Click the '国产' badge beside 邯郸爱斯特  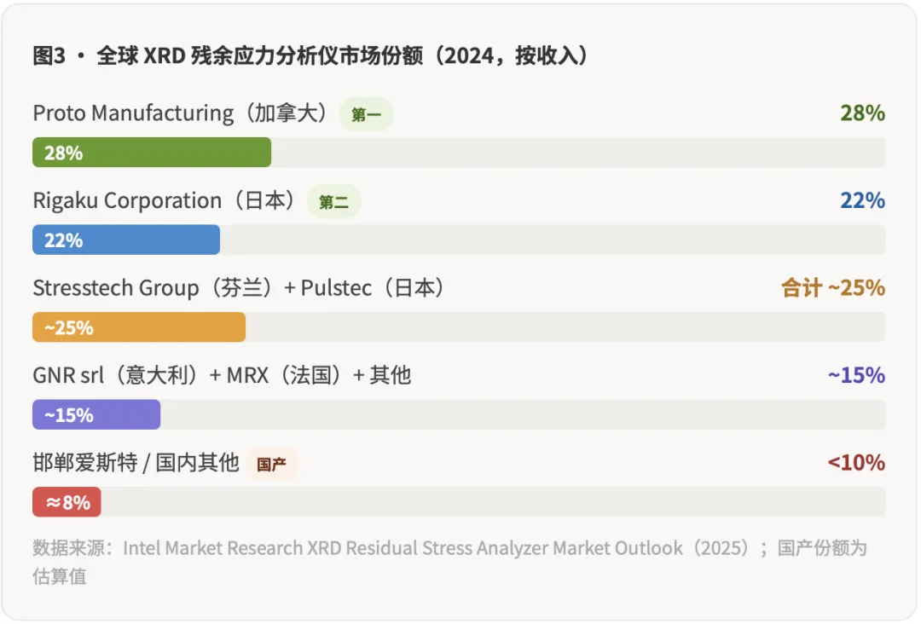273,464
